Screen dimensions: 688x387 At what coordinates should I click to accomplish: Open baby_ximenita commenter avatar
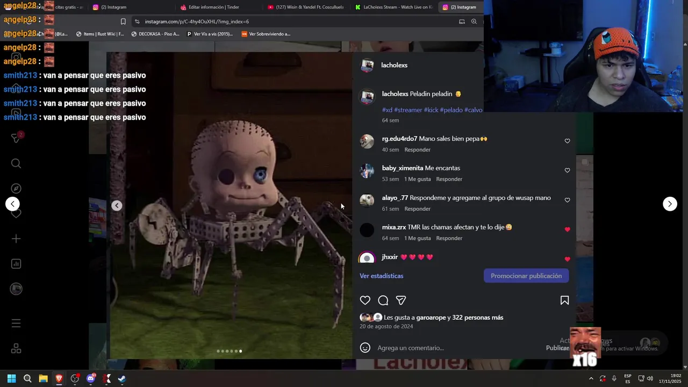click(367, 171)
